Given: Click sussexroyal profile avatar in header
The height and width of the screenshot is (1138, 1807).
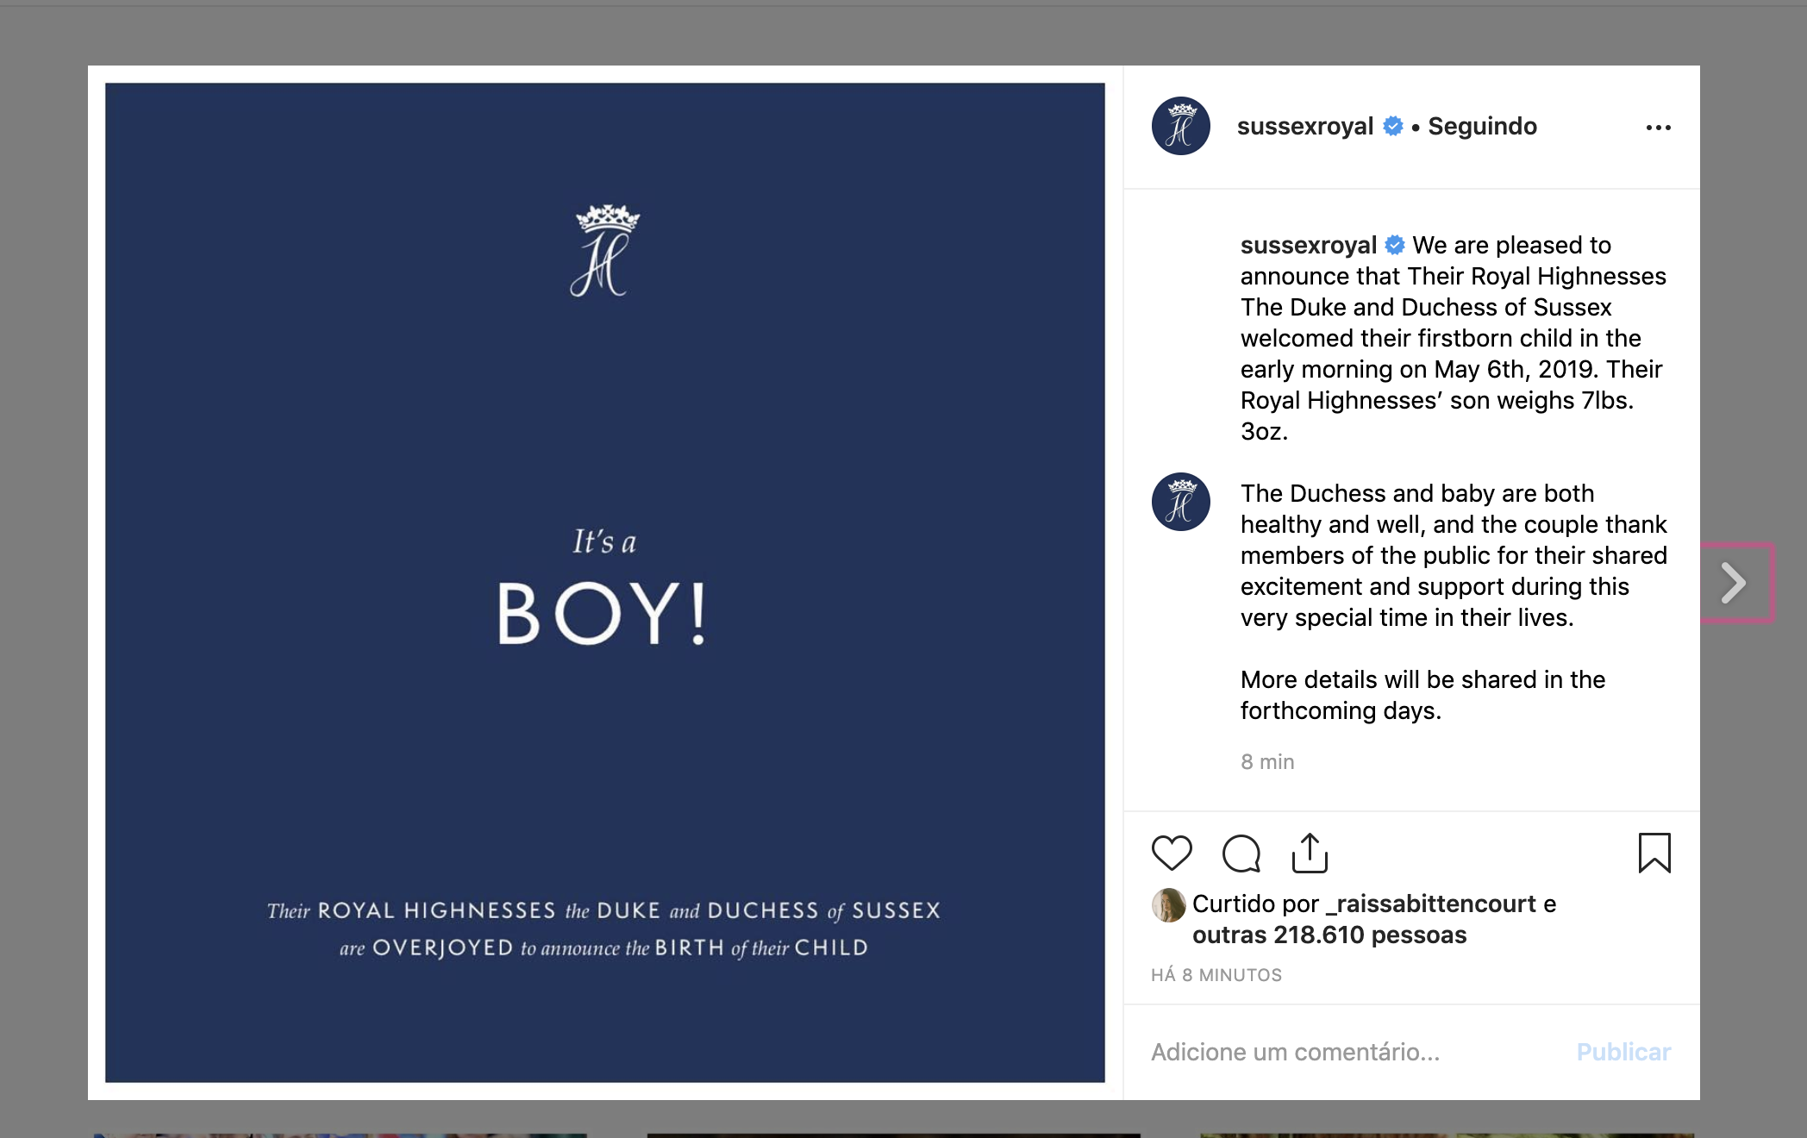Looking at the screenshot, I should [1181, 126].
